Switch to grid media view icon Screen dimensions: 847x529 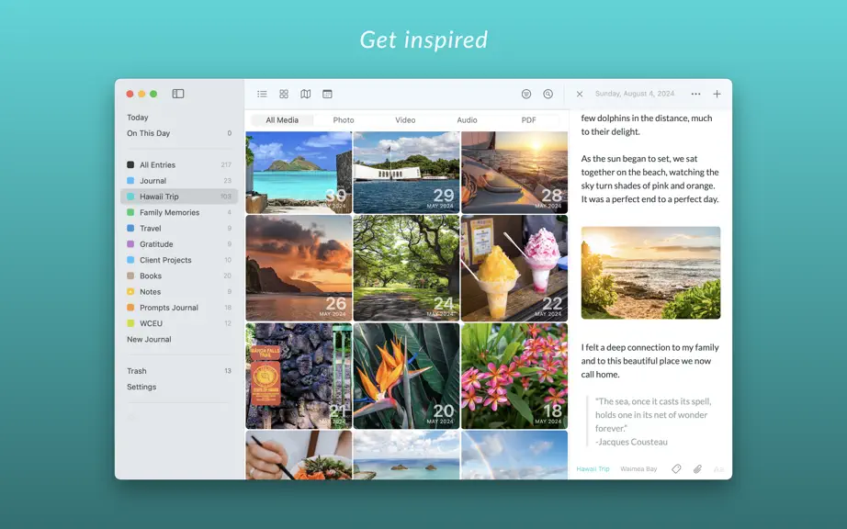284,94
